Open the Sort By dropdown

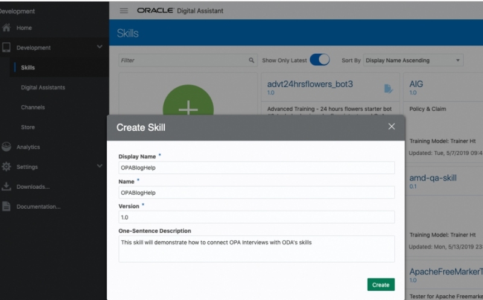click(x=414, y=60)
